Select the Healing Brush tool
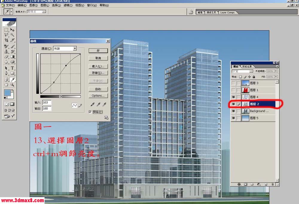The image size is (299, 204). [6, 46]
